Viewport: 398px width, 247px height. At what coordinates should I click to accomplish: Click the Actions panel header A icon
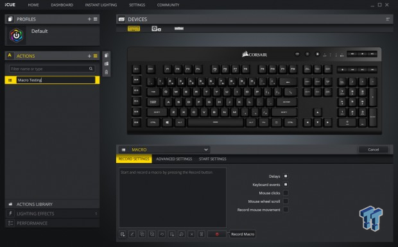point(10,56)
